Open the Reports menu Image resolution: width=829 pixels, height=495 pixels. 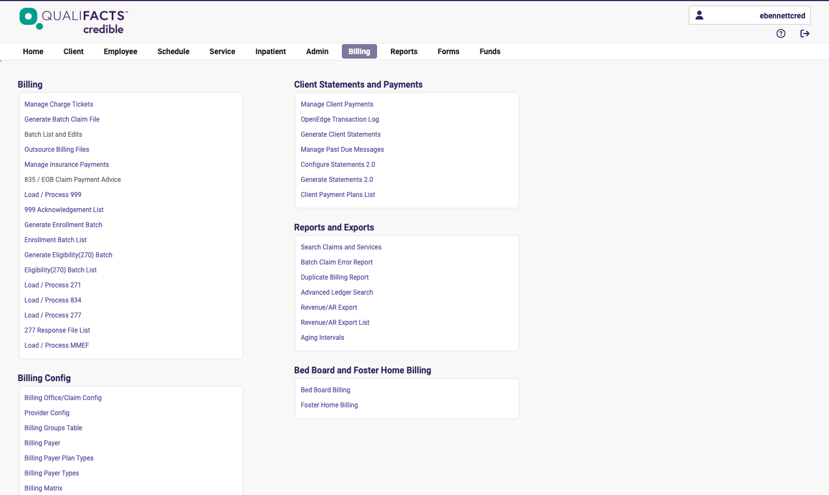click(x=404, y=51)
